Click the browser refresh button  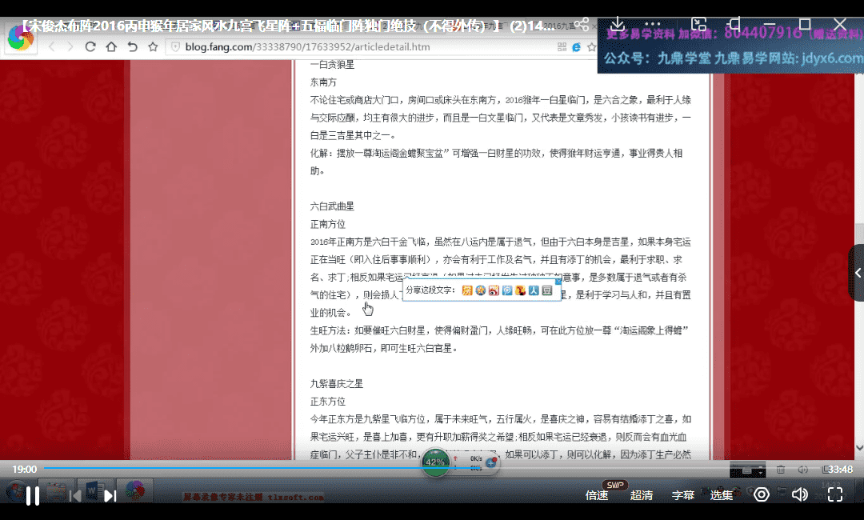(90, 46)
